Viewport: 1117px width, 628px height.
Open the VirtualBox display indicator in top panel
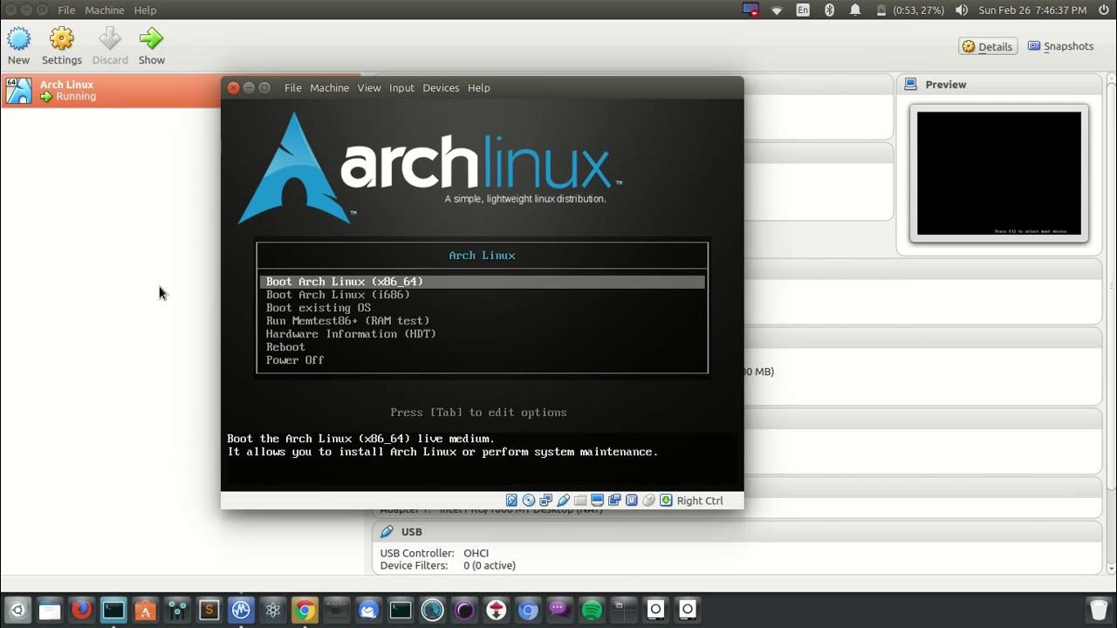click(750, 10)
